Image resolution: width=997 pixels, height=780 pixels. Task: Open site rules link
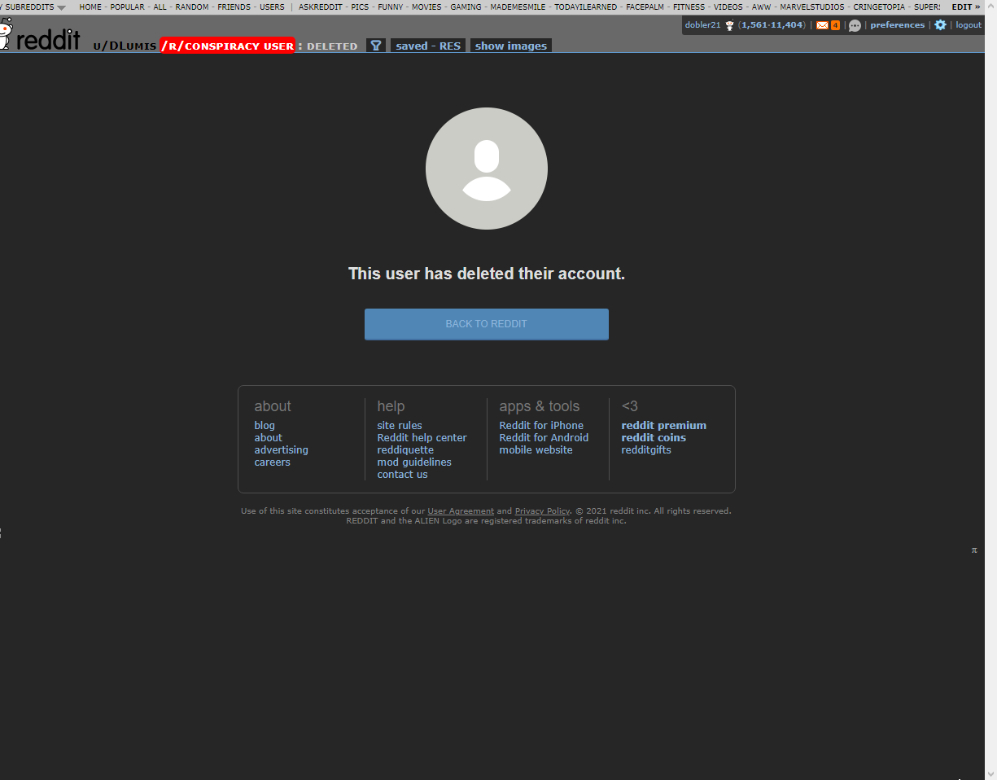pyautogui.click(x=400, y=426)
